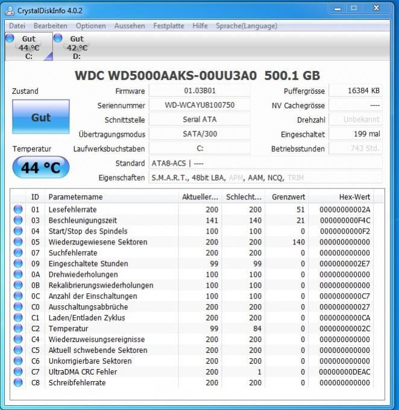This screenshot has height=410, width=399.
Task: Click status orb of Beschleunigungszeit row
Action: pyautogui.click(x=18, y=220)
